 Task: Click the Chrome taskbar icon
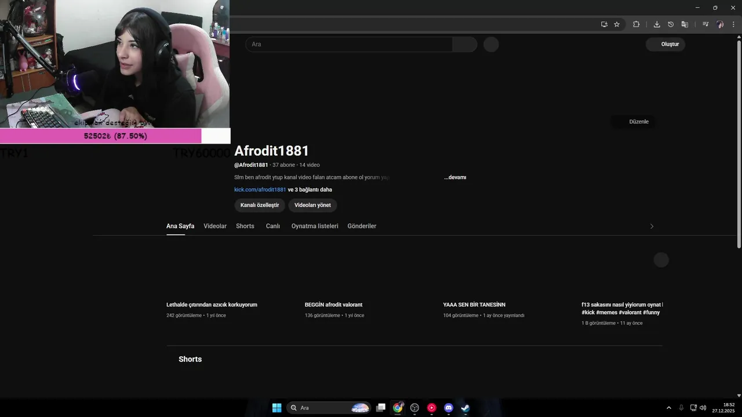[x=398, y=408]
